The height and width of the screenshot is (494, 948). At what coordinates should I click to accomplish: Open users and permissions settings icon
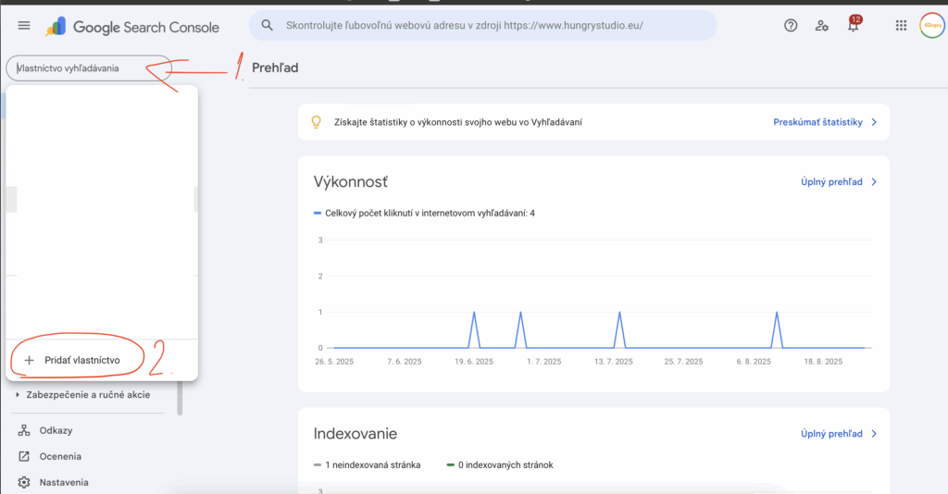pos(821,25)
